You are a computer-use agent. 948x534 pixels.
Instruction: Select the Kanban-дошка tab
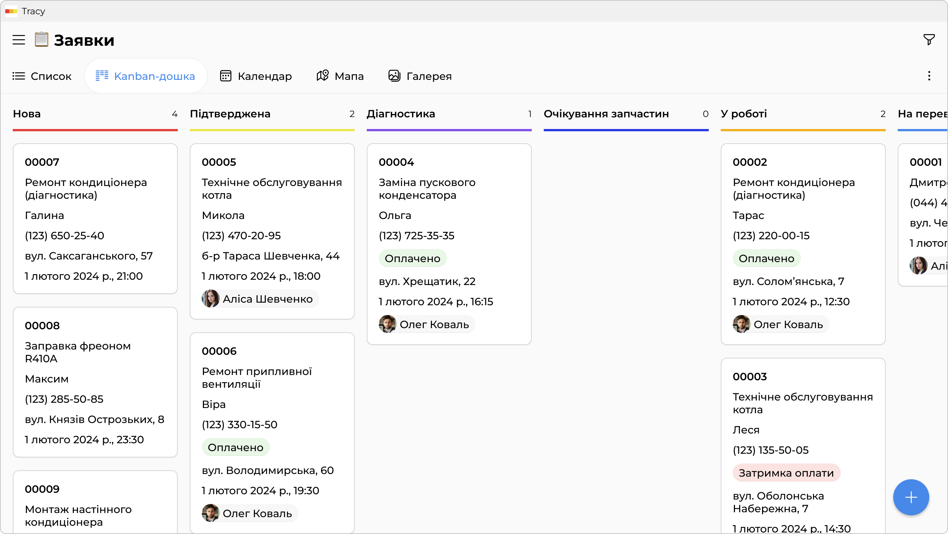(145, 76)
